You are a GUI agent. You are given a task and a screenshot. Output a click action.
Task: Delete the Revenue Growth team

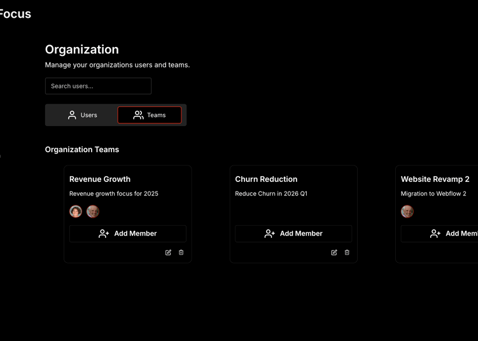pyautogui.click(x=181, y=253)
